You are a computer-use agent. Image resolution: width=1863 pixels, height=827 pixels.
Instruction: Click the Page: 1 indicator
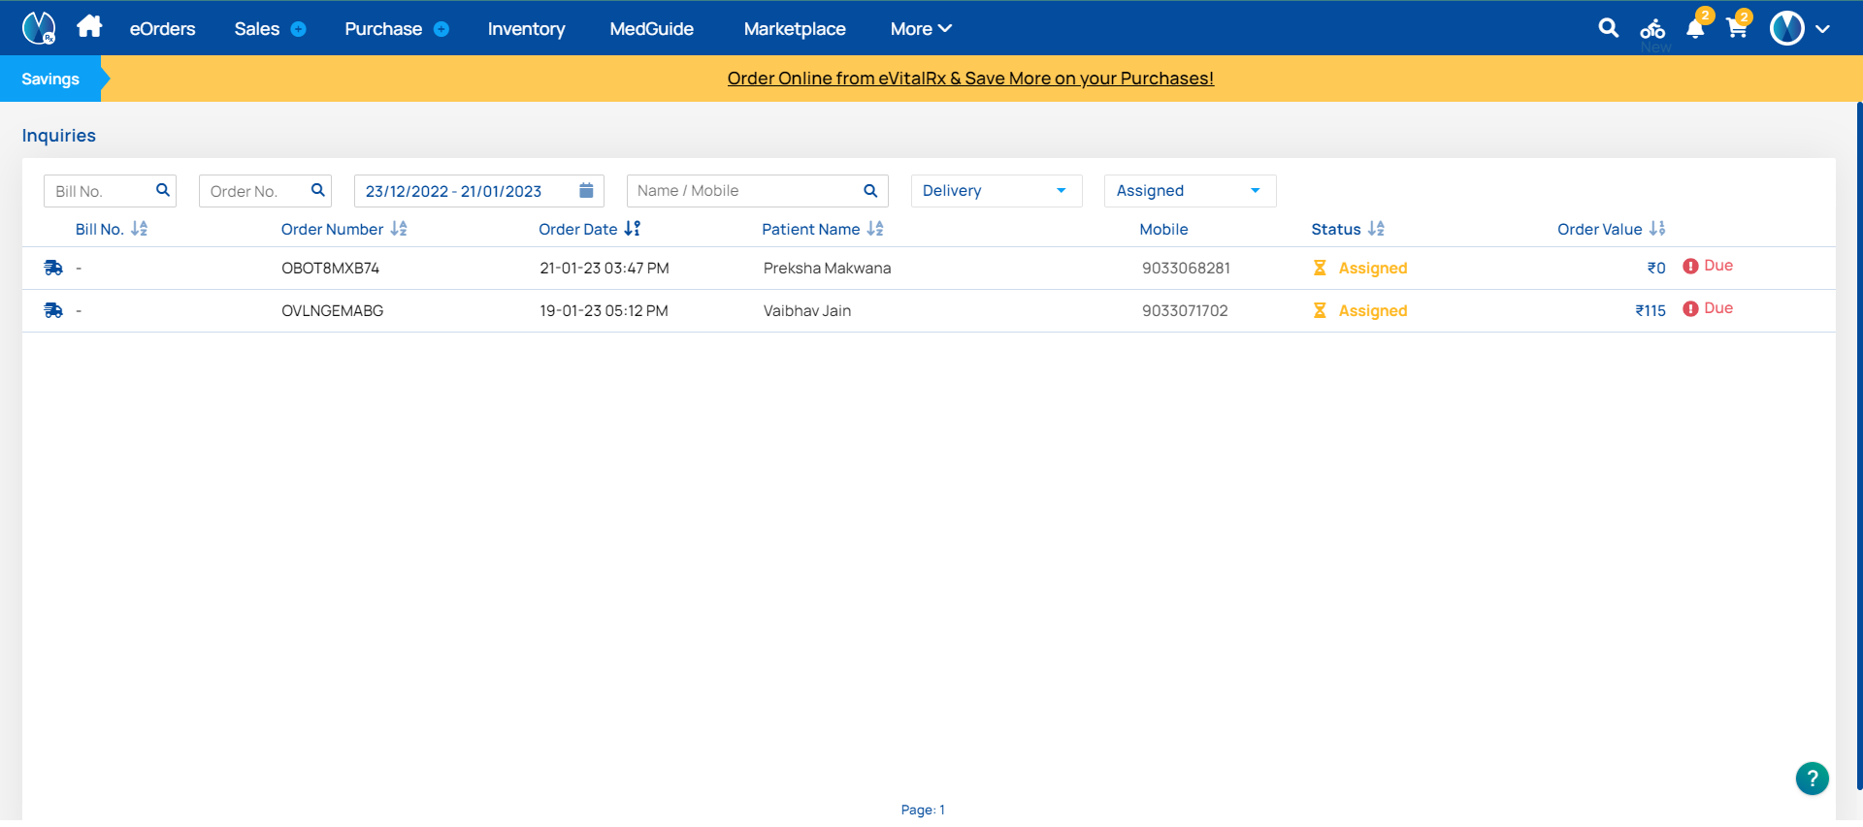pos(923,810)
